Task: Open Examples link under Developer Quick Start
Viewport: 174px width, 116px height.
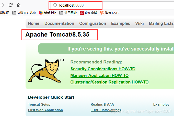Action: point(161,104)
